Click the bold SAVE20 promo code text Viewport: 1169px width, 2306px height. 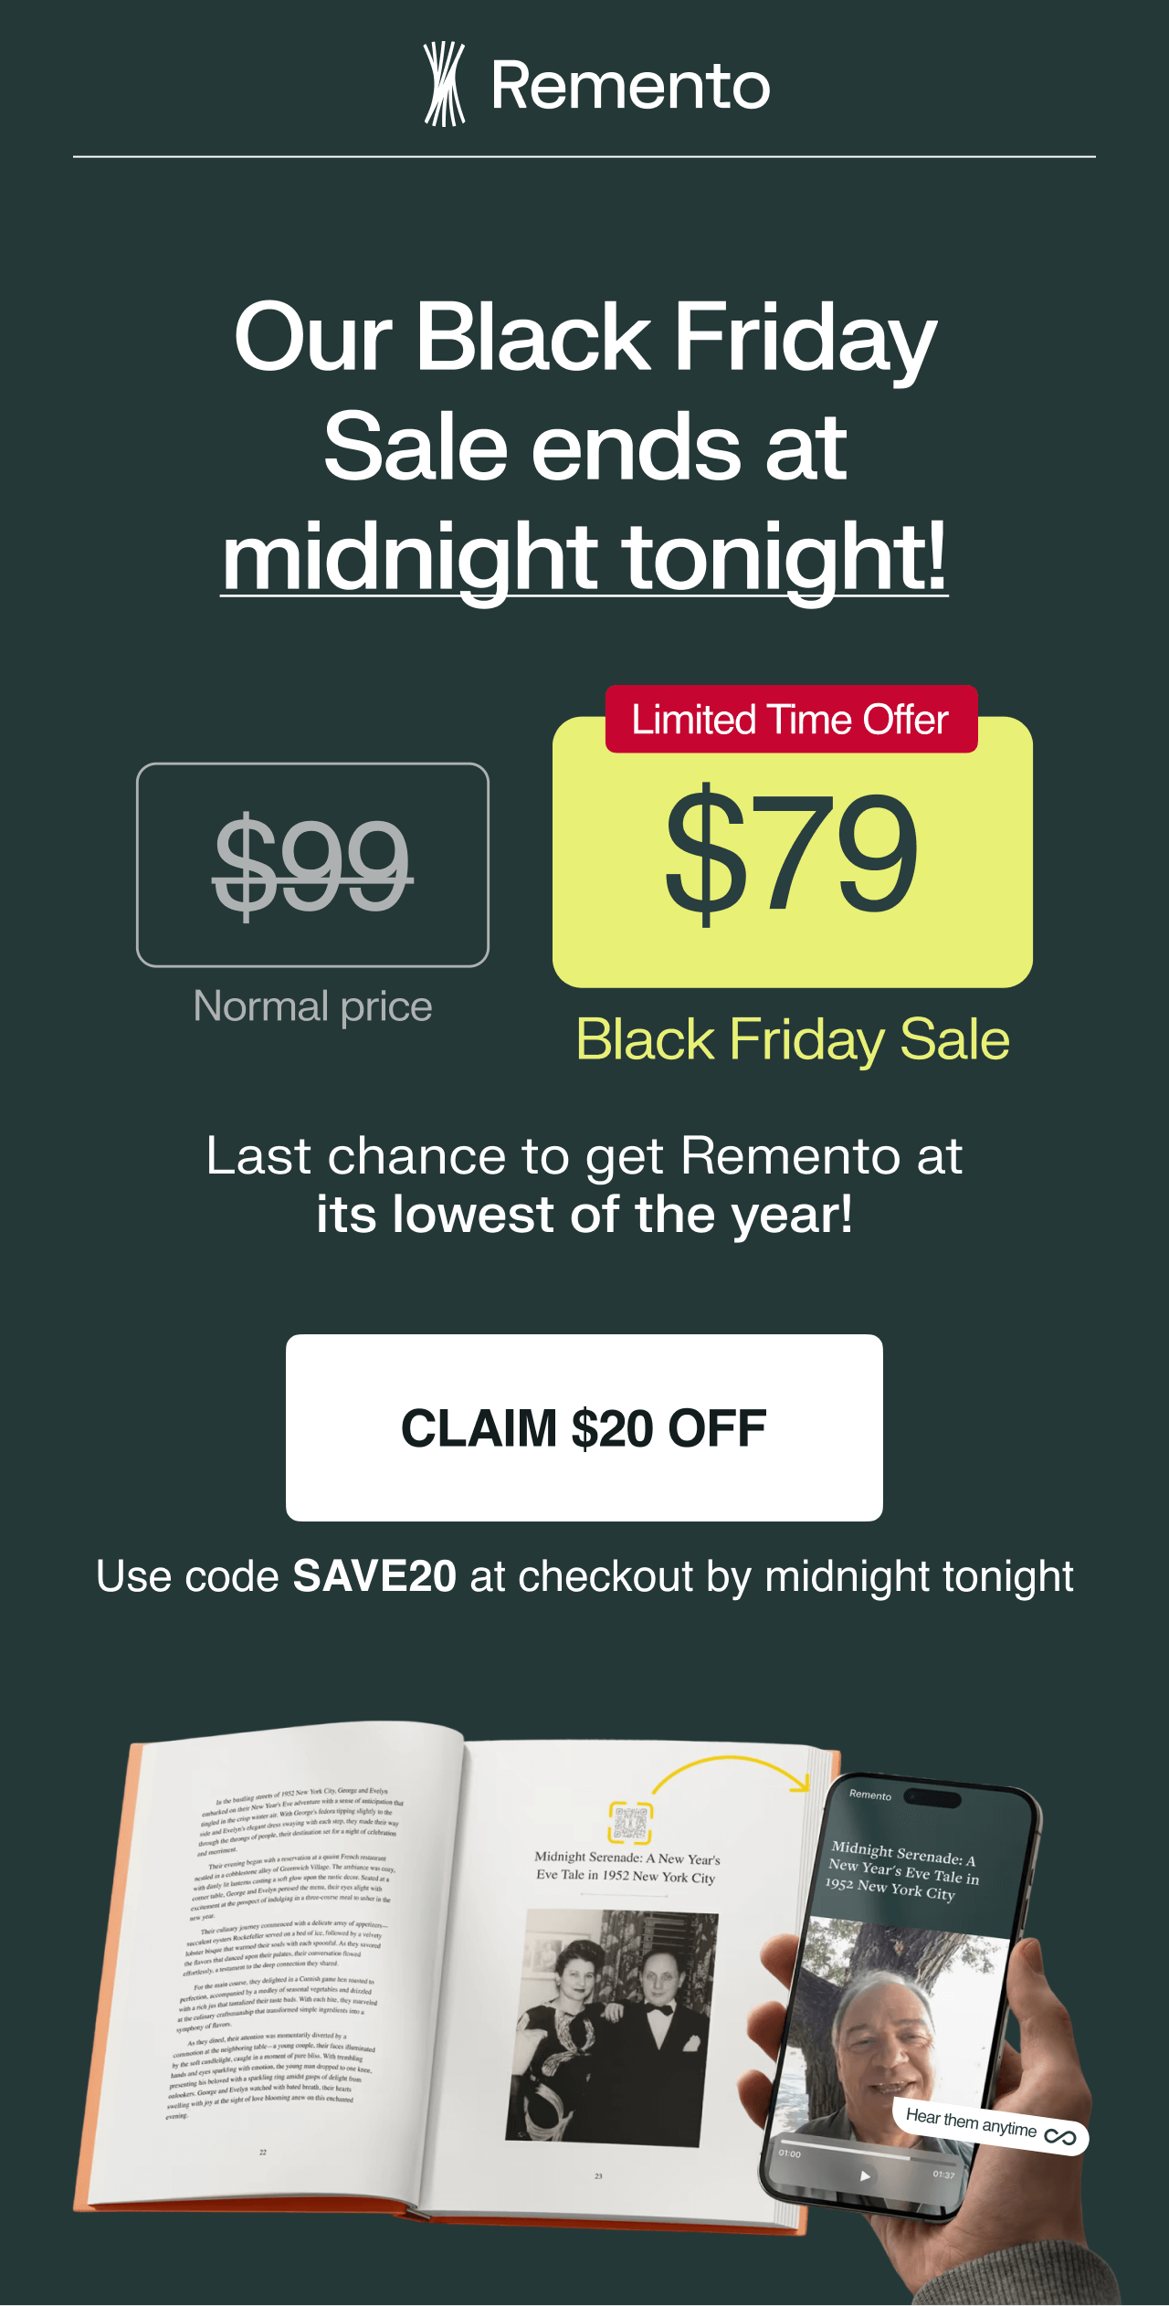374,1576
